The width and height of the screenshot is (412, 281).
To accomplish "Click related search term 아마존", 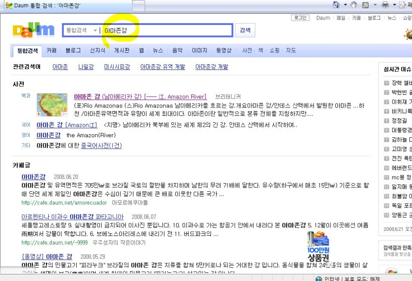I will pos(60,67).
